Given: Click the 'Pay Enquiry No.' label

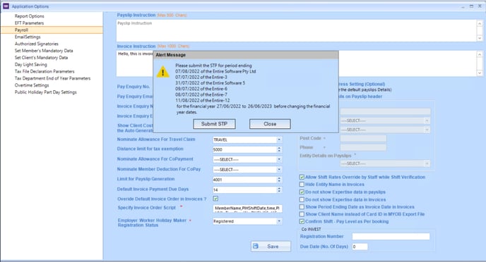Looking at the screenshot, I should pyautogui.click(x=134, y=87).
